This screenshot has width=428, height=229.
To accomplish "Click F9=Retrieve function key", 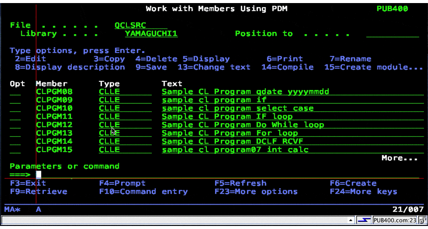I will [x=39, y=192].
